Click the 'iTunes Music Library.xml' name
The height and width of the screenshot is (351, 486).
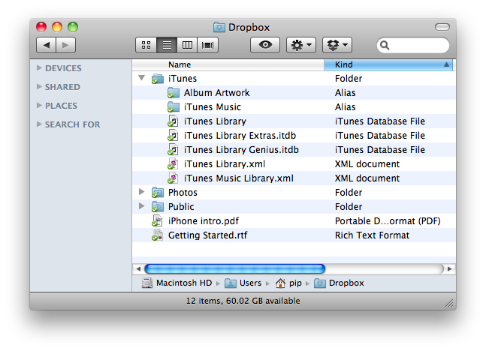pyautogui.click(x=239, y=178)
